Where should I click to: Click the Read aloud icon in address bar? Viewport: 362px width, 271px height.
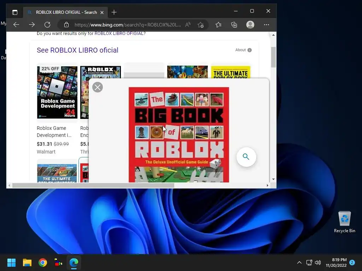tap(188, 25)
